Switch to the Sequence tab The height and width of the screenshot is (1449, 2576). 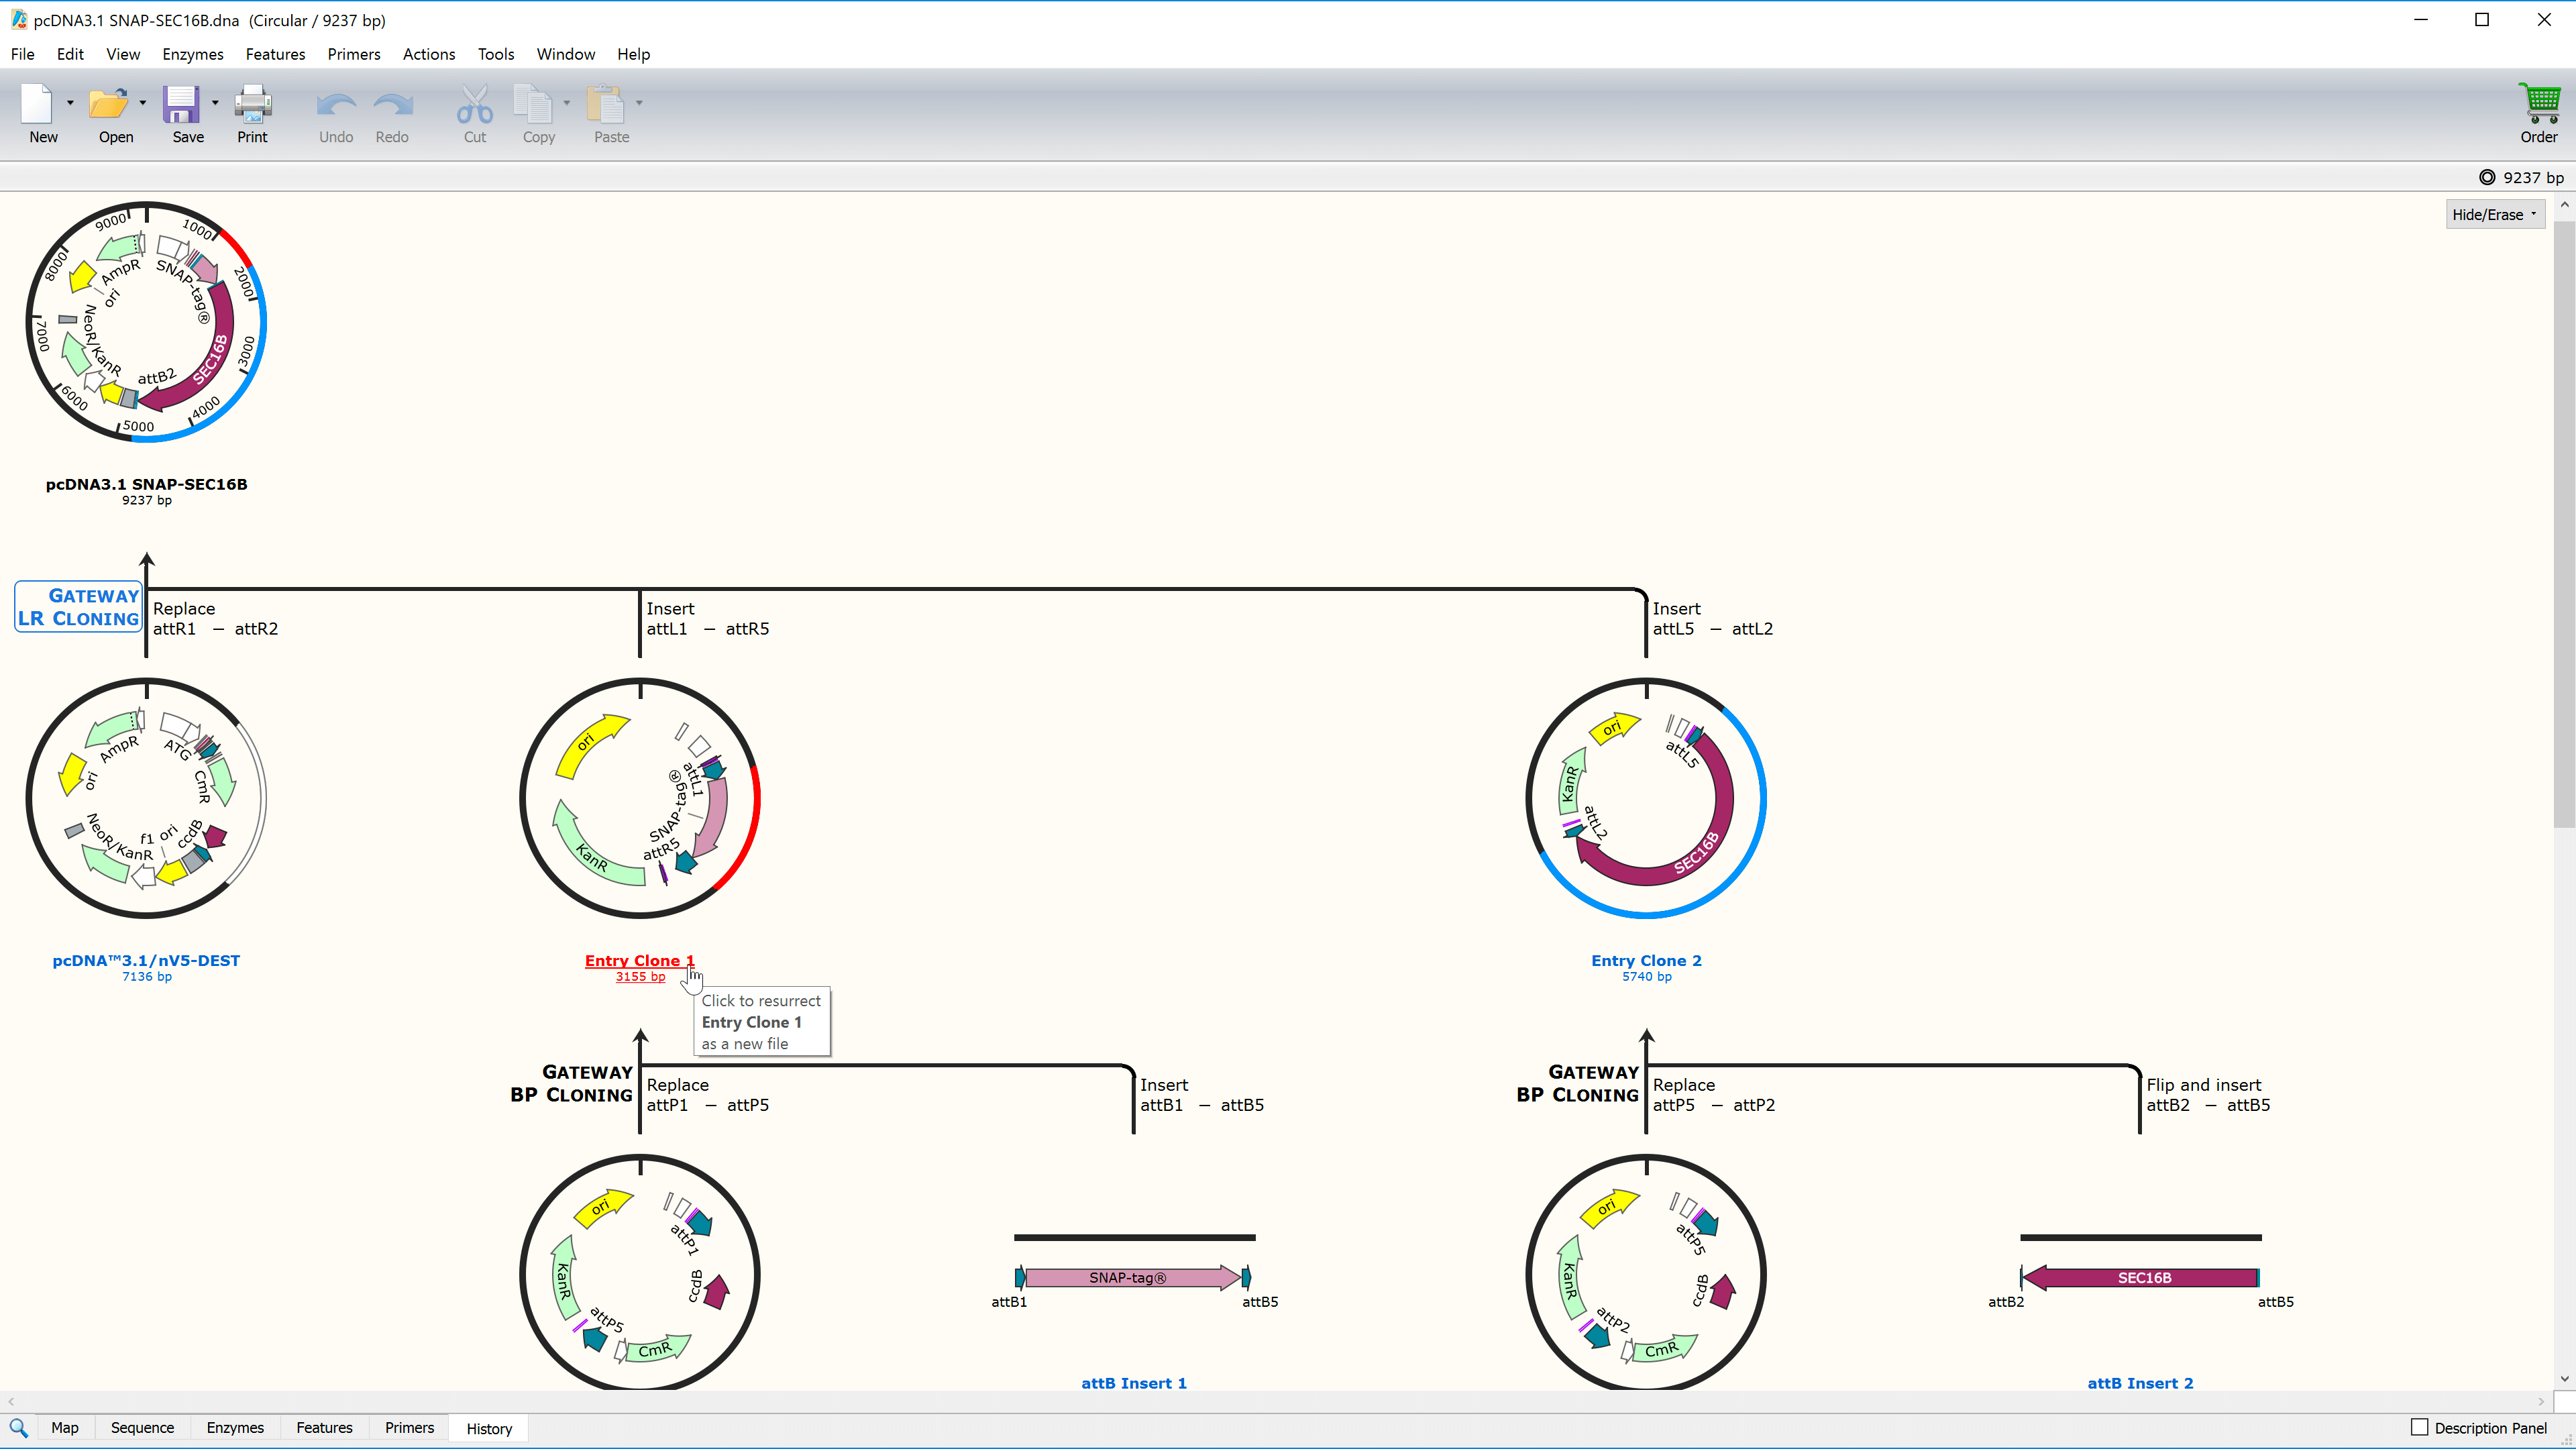pos(142,1428)
